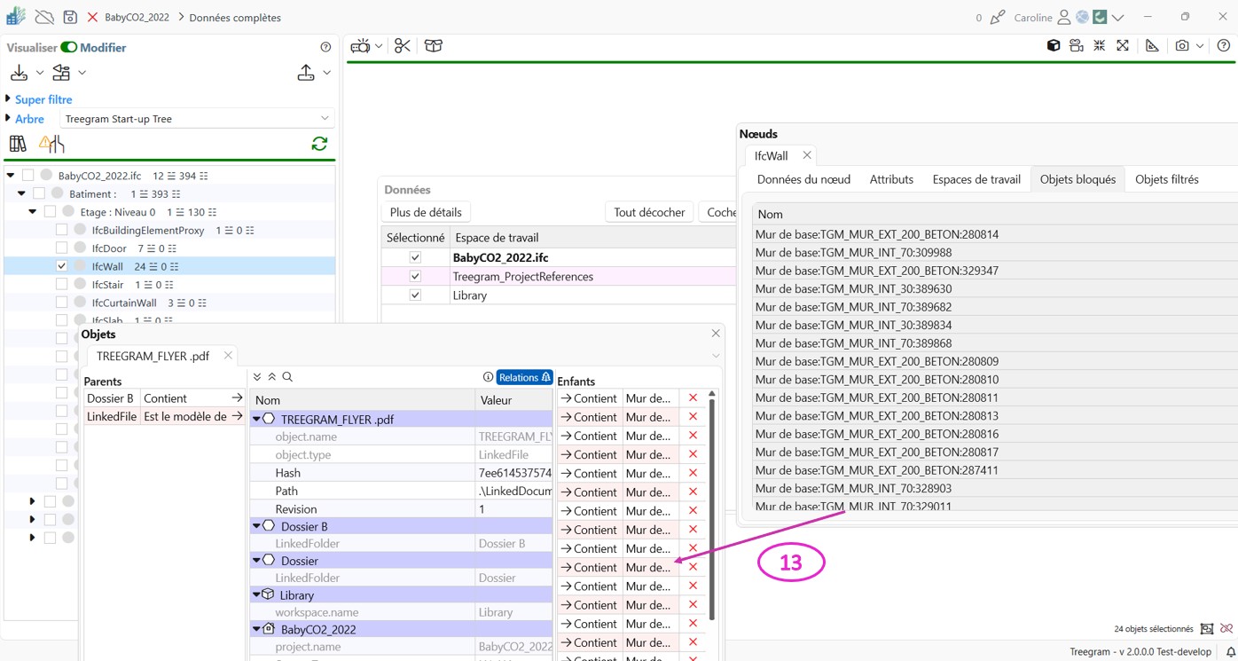Click the Tout décocher button
Screen dimensions: 1238x661
point(649,212)
